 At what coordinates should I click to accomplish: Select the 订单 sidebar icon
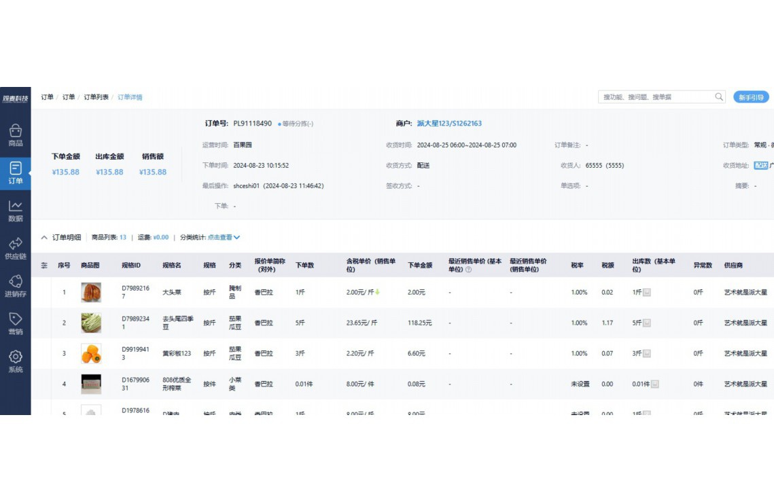(x=15, y=173)
